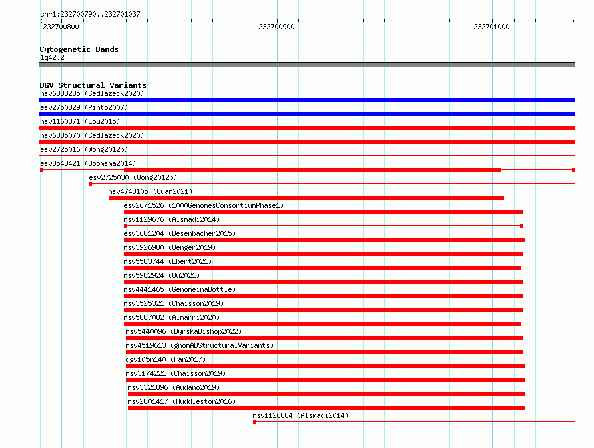Open nsv5440096 (ByrskaBishop2022) variant label
Viewport: 594px width, 448px height.
(184, 331)
